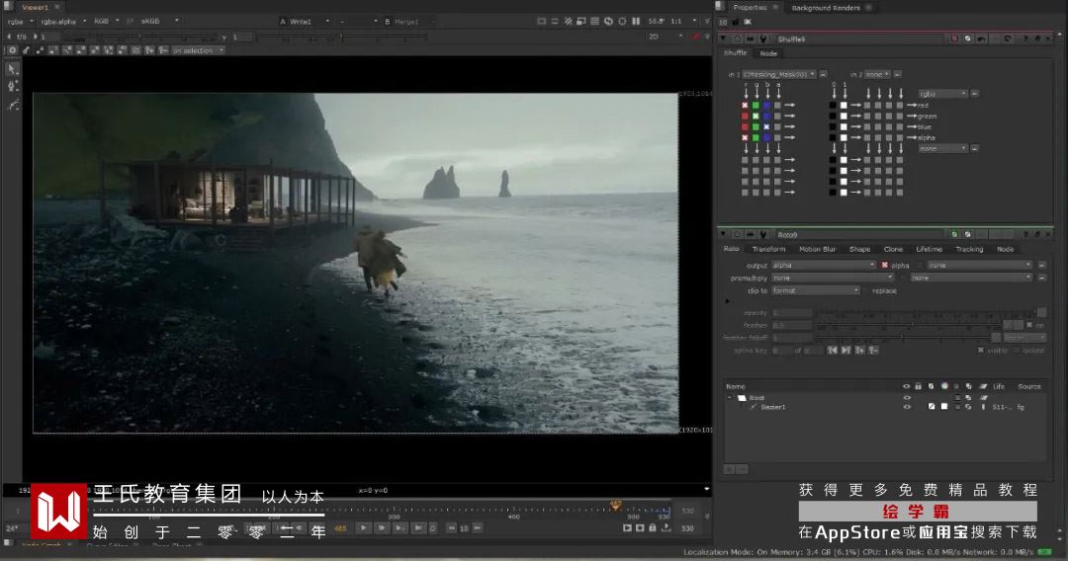Click the pause icon in viewer top bar
This screenshot has height=561, width=1068.
tap(635, 21)
